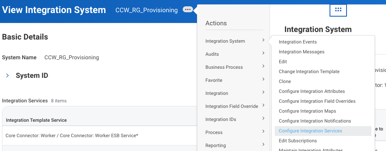
Task: Select Change Integration Template
Action: [x=309, y=72]
